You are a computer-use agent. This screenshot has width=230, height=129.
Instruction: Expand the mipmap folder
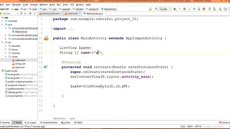[x=6, y=53]
